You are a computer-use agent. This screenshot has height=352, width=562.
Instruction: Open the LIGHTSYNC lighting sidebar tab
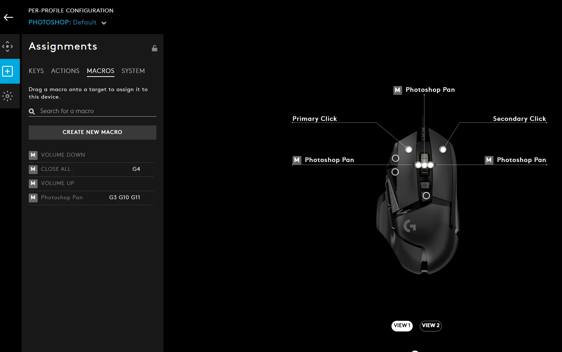click(7, 96)
